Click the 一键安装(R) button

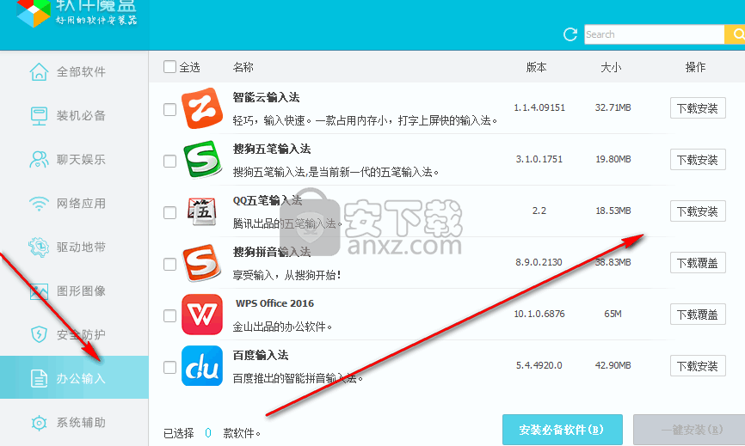pyautogui.click(x=689, y=430)
